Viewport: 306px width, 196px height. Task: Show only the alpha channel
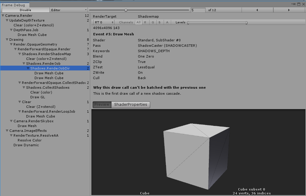tap(167, 22)
